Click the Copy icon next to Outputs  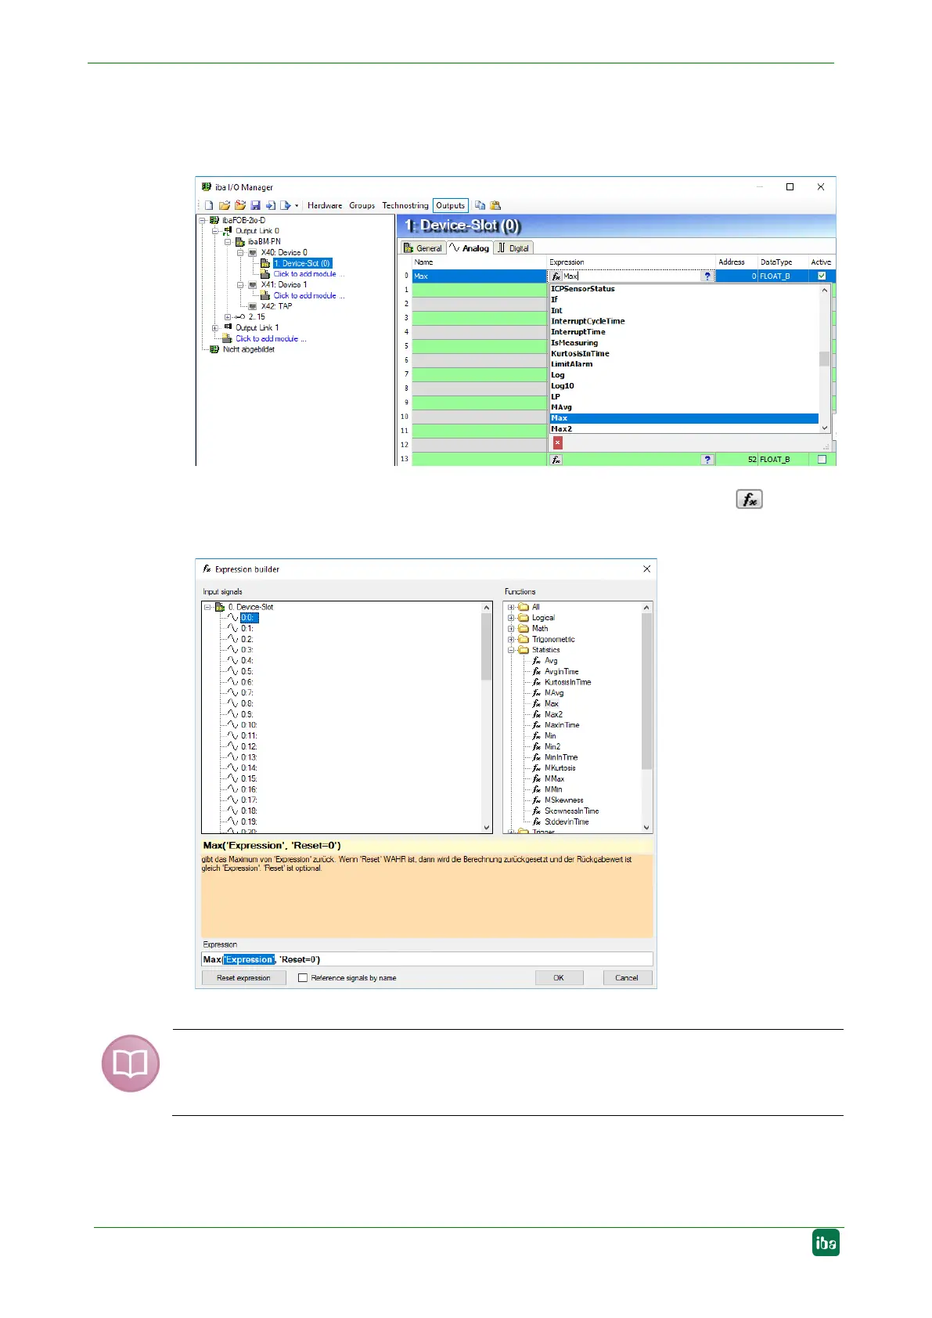(x=480, y=205)
